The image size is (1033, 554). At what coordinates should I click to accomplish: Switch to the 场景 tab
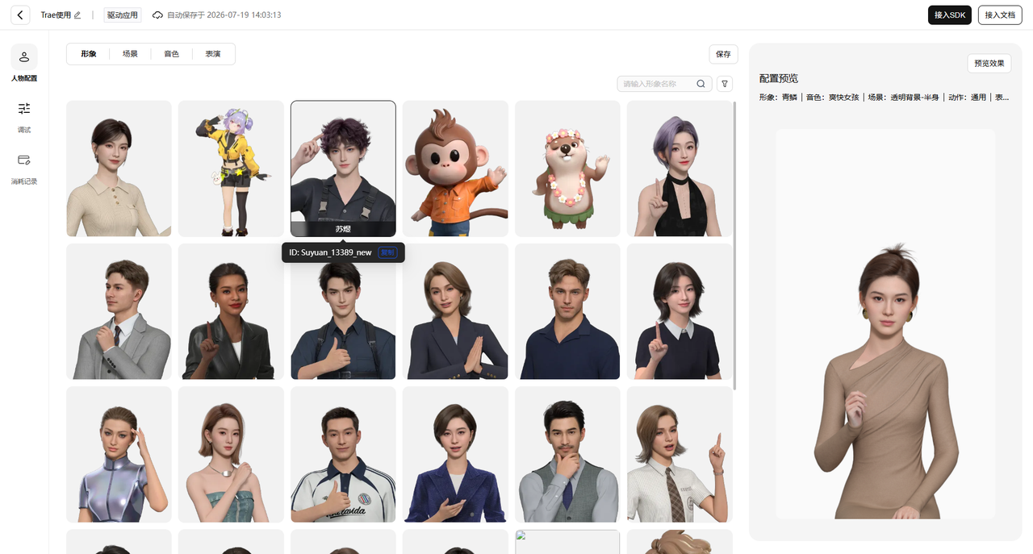(130, 54)
